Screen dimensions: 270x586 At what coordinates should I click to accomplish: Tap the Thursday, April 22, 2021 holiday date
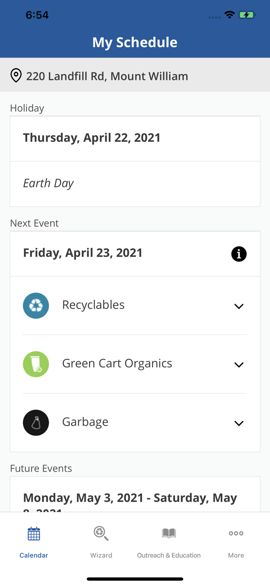click(x=92, y=138)
